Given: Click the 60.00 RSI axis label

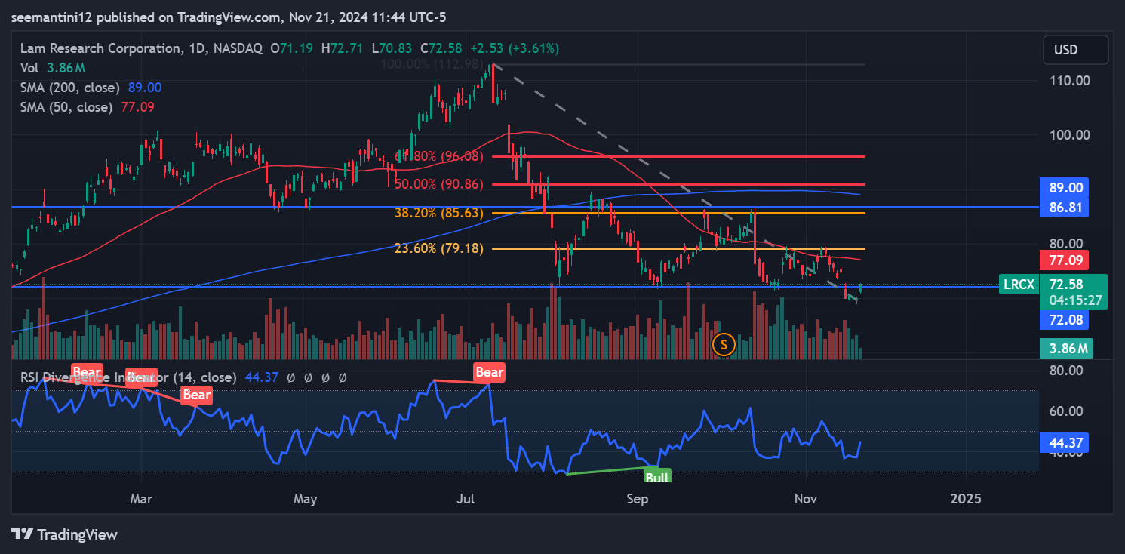Looking at the screenshot, I should (x=1065, y=411).
